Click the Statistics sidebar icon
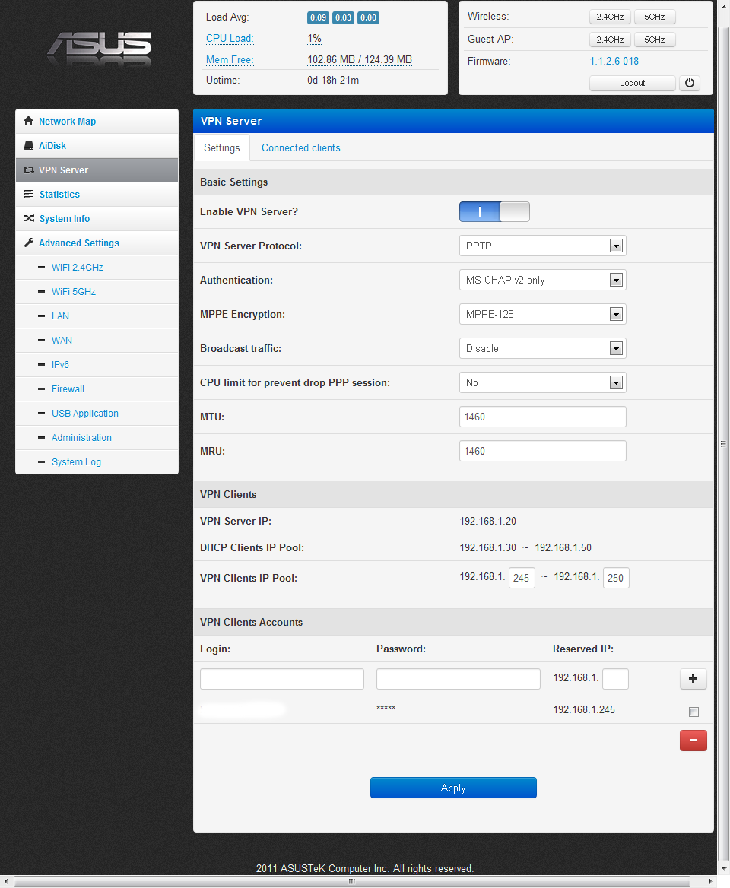 (29, 195)
